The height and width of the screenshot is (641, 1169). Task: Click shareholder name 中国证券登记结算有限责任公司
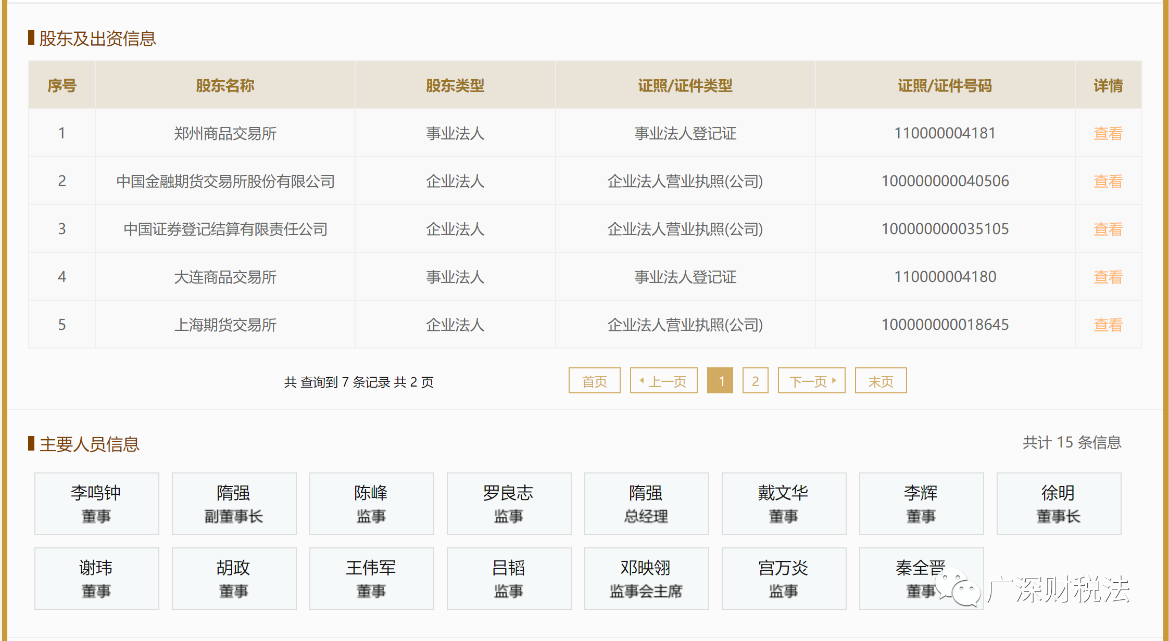click(225, 229)
